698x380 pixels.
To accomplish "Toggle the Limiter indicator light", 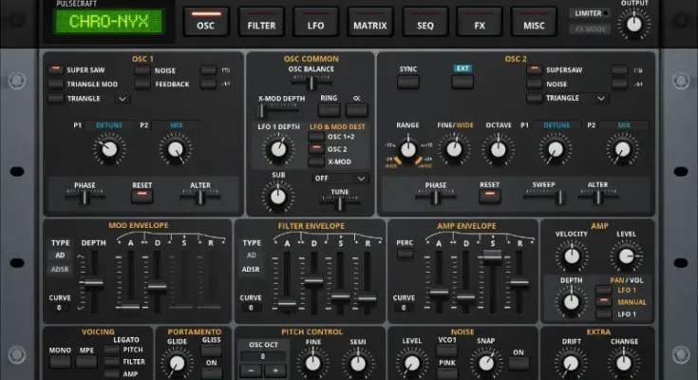I will click(x=605, y=13).
